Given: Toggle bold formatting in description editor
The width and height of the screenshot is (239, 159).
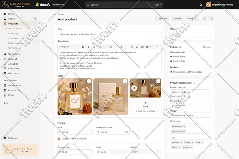Looking at the screenshot, I should point(83,47).
